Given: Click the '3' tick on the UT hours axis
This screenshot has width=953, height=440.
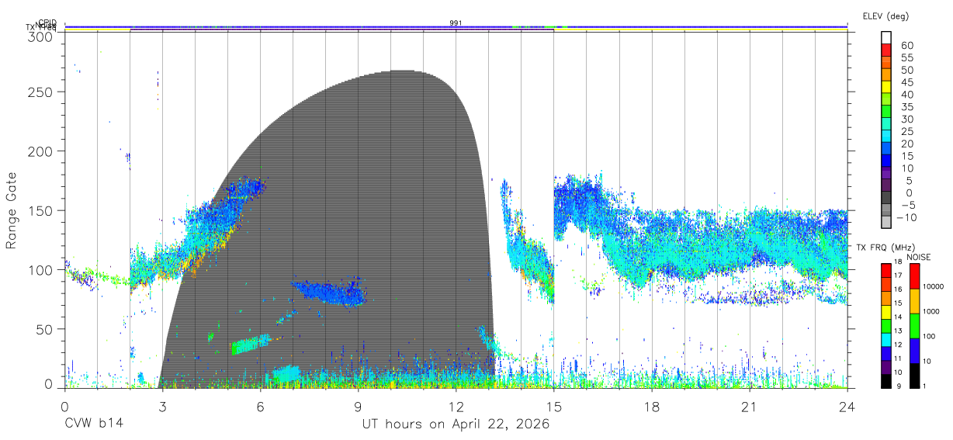Looking at the screenshot, I should click(x=162, y=407).
